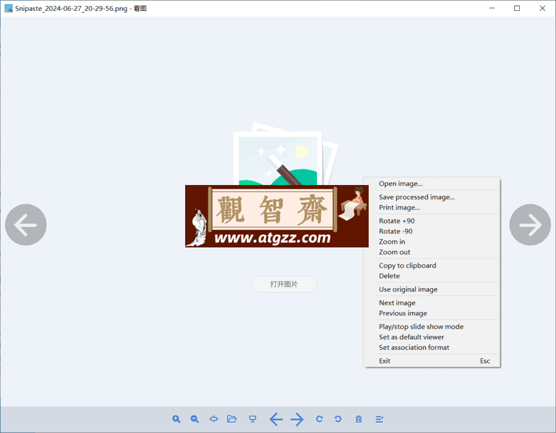This screenshot has width=556, height=433.
Task: Select Delete in the context menu
Action: (432, 276)
